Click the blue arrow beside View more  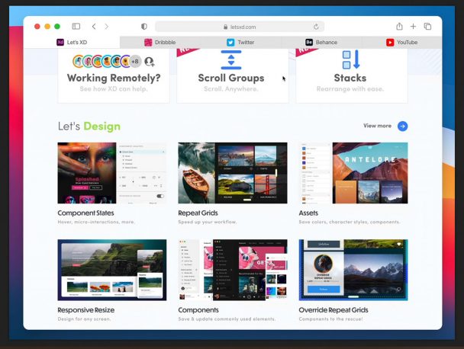click(402, 126)
